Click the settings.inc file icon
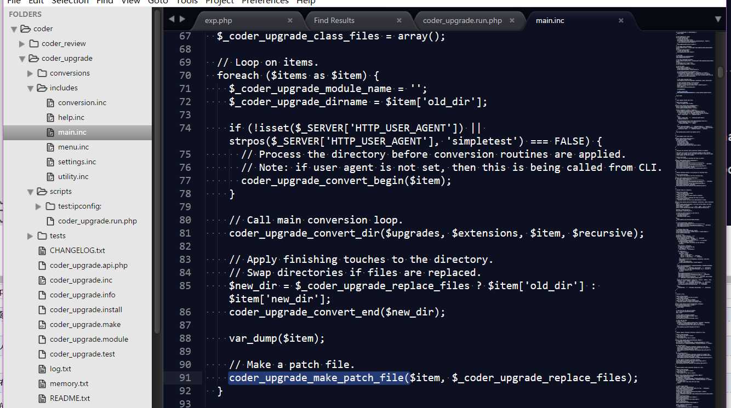 (50, 162)
